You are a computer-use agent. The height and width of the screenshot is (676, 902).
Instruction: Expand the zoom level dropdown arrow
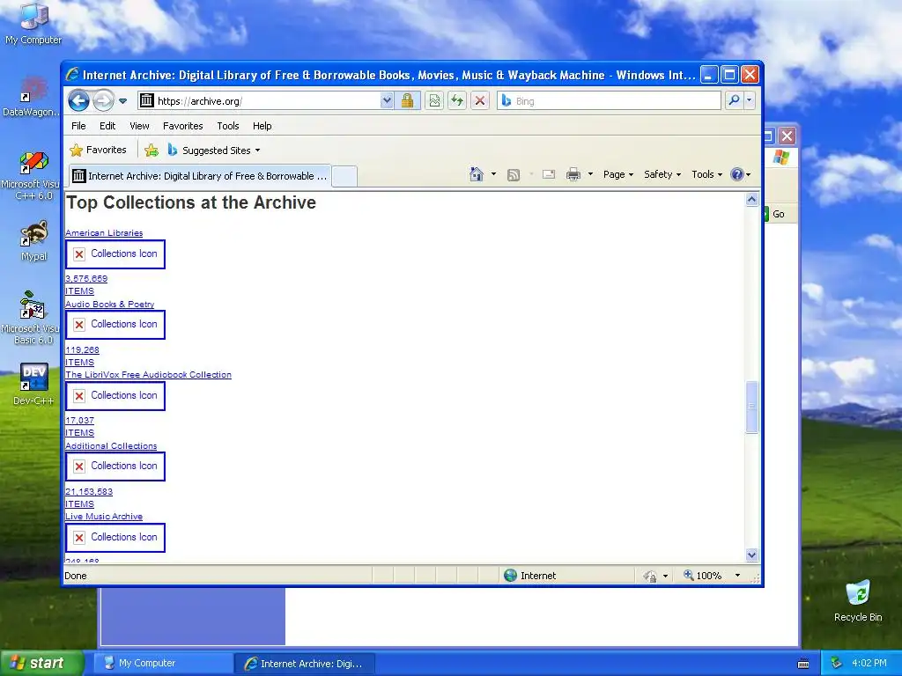pyautogui.click(x=737, y=576)
